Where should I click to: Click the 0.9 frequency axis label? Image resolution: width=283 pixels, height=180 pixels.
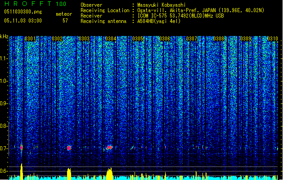tap(4, 103)
